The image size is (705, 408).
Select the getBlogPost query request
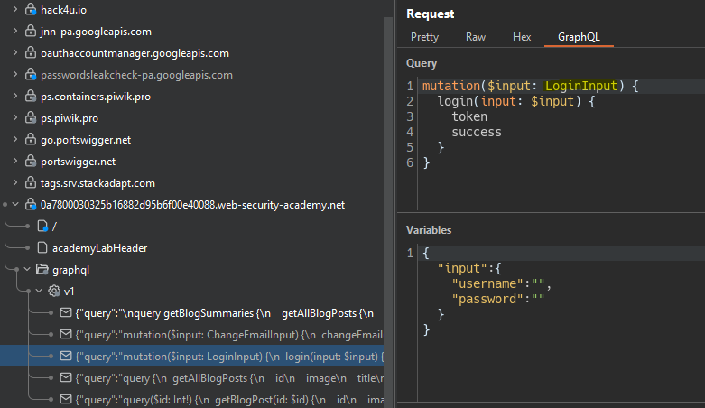tap(226, 398)
